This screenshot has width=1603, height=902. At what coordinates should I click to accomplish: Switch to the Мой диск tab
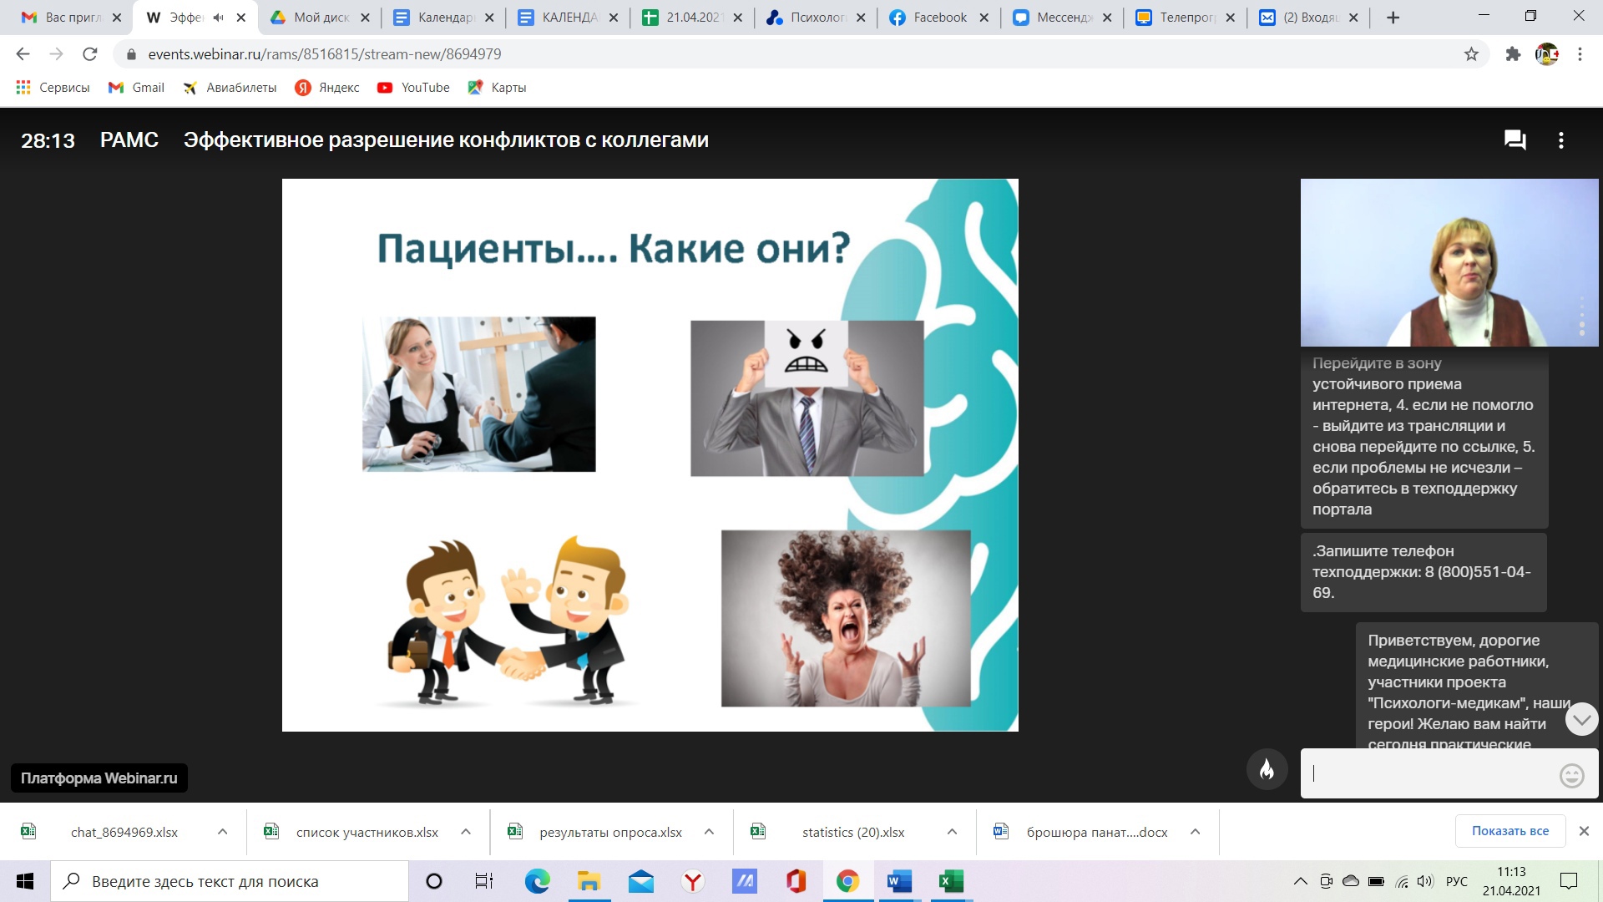pyautogui.click(x=320, y=18)
